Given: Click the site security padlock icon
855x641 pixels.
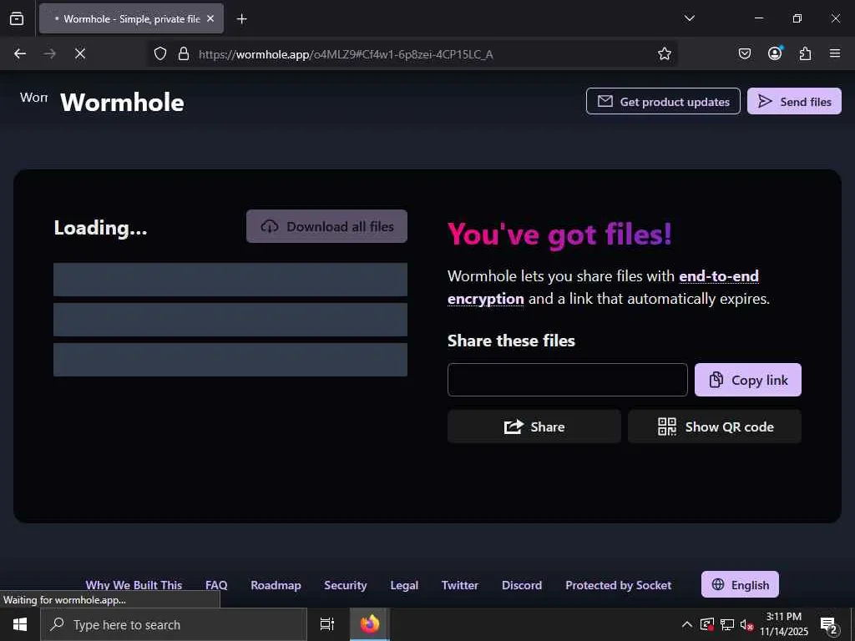Looking at the screenshot, I should click(184, 53).
